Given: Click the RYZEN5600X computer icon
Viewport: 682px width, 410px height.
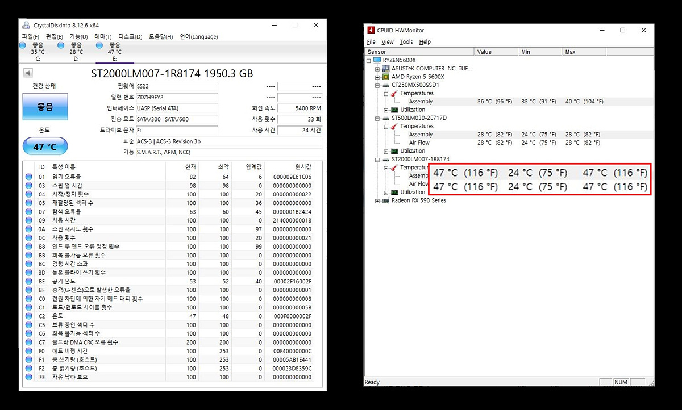Looking at the screenshot, I should click(x=377, y=60).
